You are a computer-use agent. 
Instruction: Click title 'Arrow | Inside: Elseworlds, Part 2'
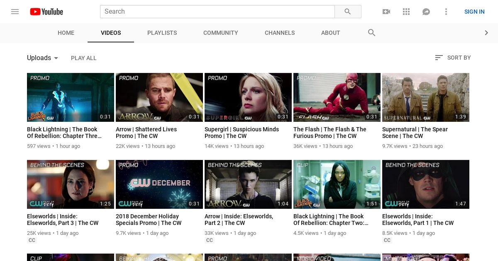[239, 220]
